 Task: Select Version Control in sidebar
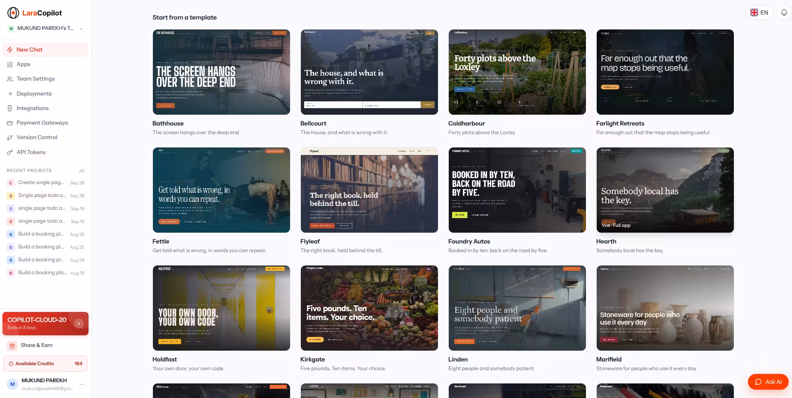[x=45, y=138]
